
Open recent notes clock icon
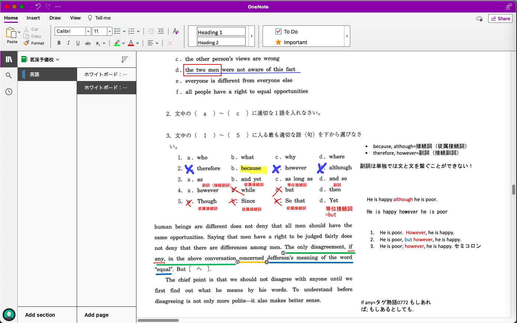(9, 92)
